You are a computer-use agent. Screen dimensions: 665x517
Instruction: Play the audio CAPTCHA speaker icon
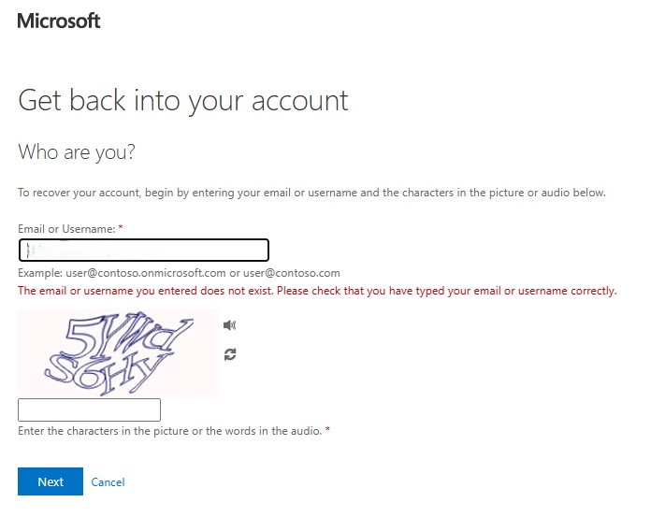tap(229, 325)
